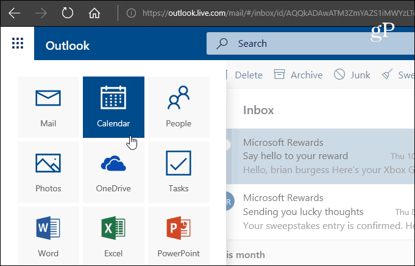Image resolution: width=415 pixels, height=266 pixels.
Task: Launch the Photos app tile
Action: pyautogui.click(x=48, y=172)
